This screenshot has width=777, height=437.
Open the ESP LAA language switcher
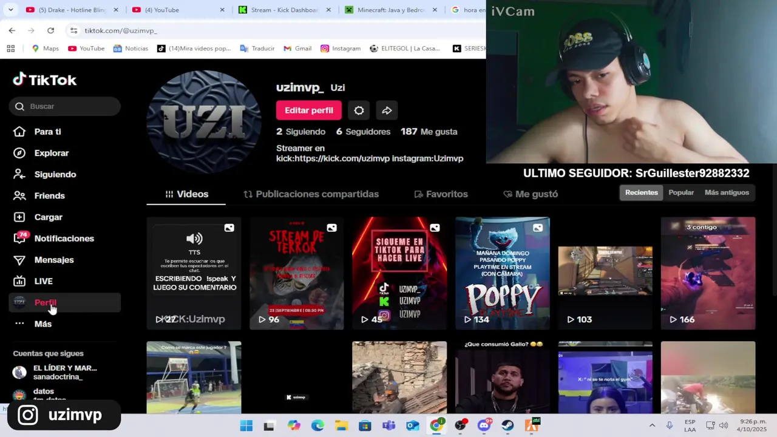[x=690, y=425]
